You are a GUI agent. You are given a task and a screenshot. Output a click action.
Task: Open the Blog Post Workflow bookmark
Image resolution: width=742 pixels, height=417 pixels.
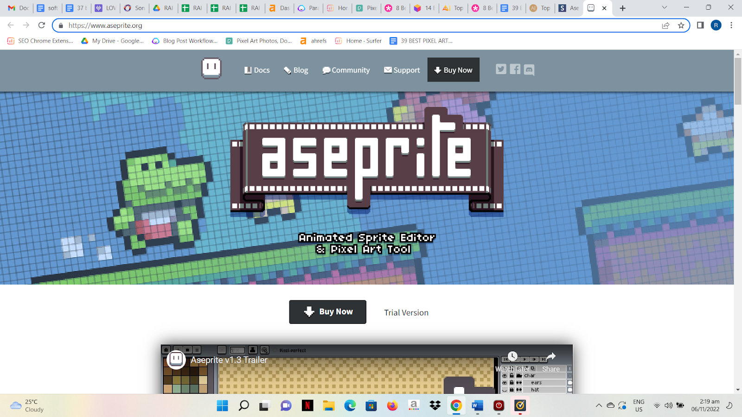click(185, 41)
